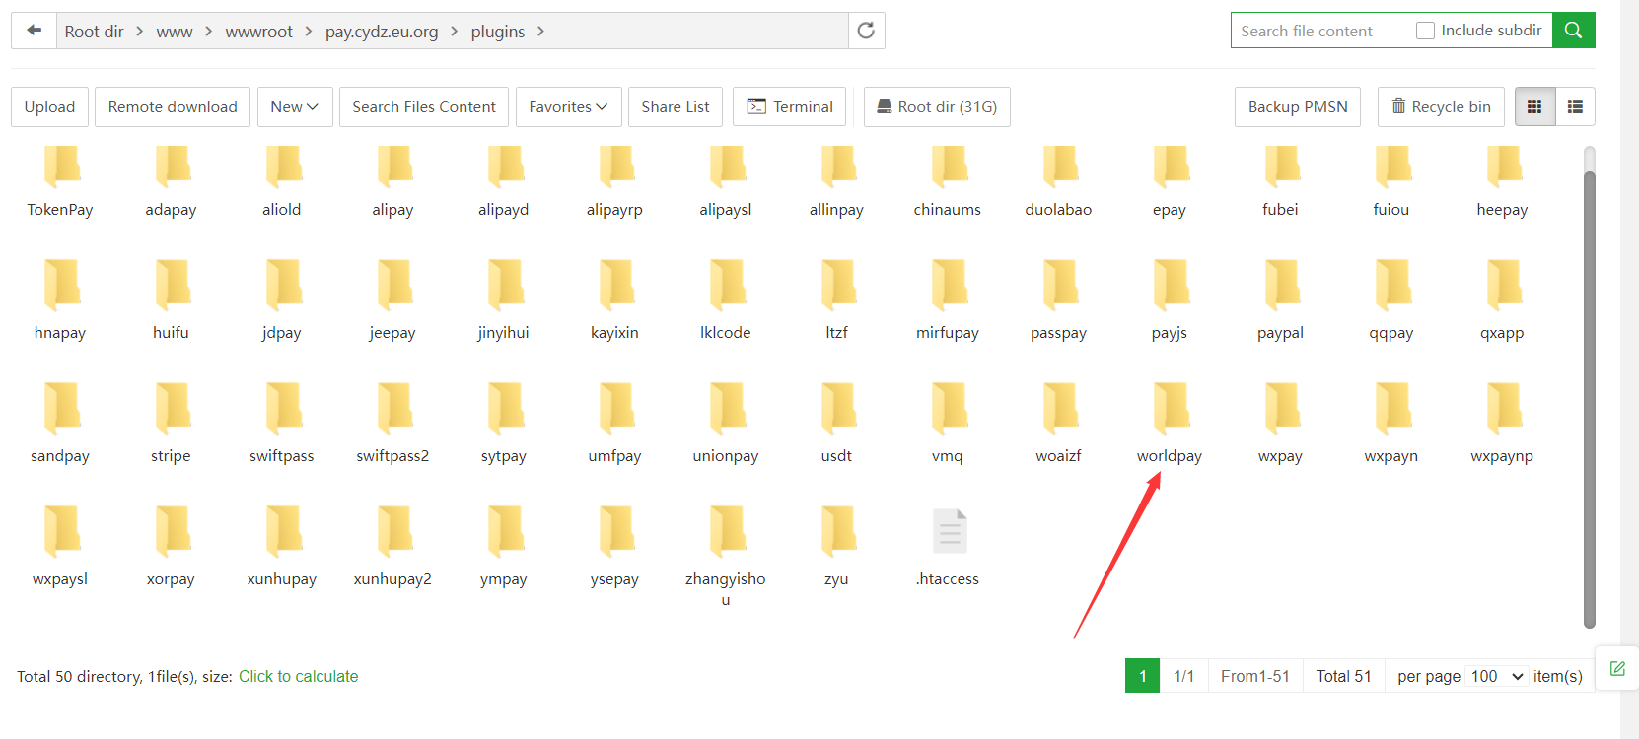The image size is (1639, 739).
Task: Expand chevron after pay.cydz.eu.org breadcrumb
Action: click(x=455, y=32)
